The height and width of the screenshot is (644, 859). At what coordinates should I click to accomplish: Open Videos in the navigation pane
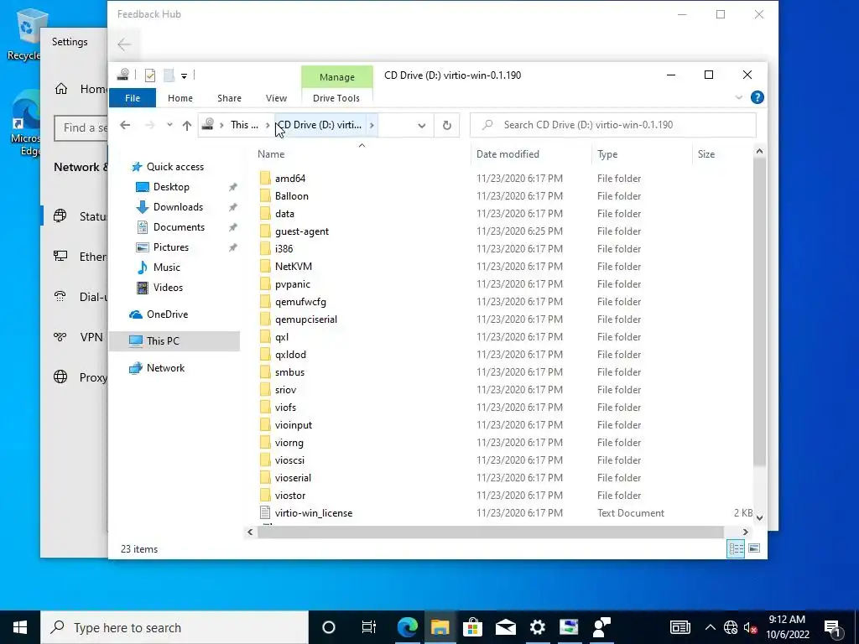(x=168, y=288)
